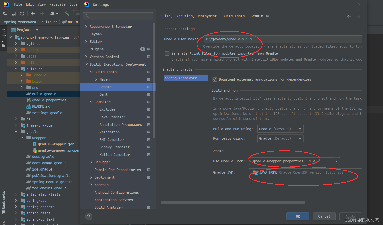This screenshot has height=225, width=383.
Task: Click the project-level icon on Remote Jar Repositories row
Action: (149, 170)
